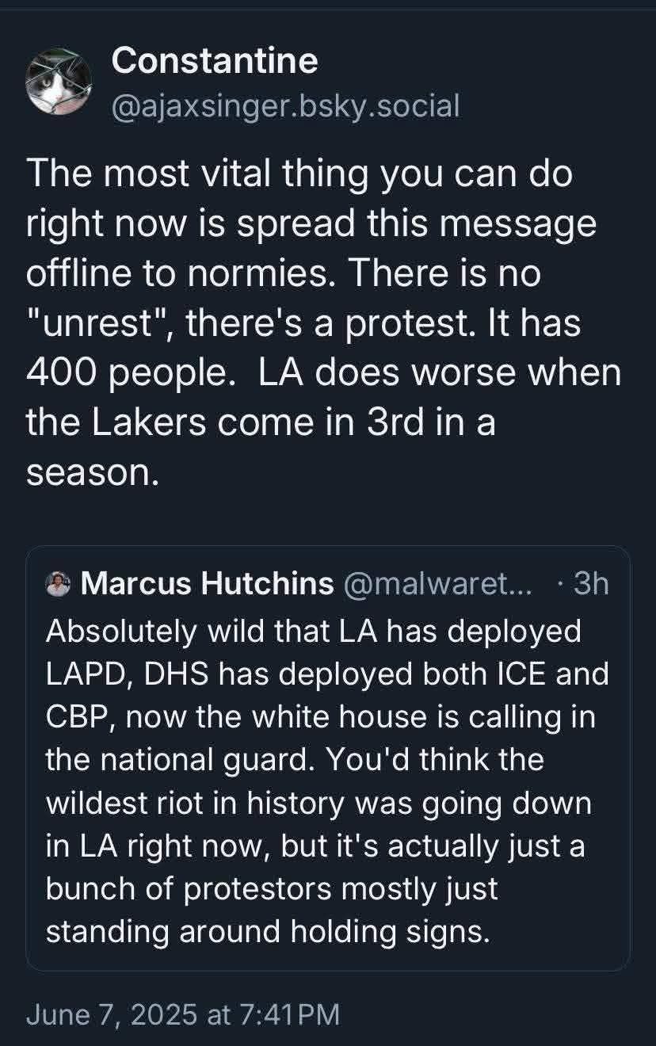Click the June 7, 2025 post timestamp
Viewport: 656px width, 1046px height.
coord(183,1014)
